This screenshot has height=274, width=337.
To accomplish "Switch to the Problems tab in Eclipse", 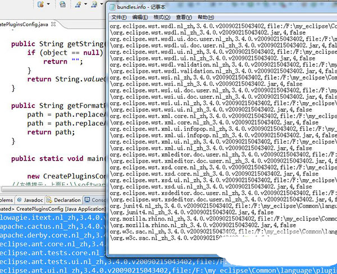I will [6, 200].
